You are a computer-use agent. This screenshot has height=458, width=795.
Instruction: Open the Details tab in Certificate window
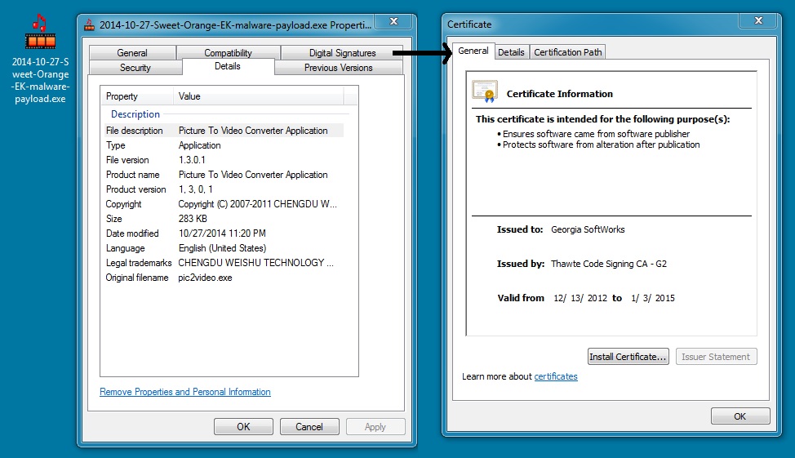(511, 52)
